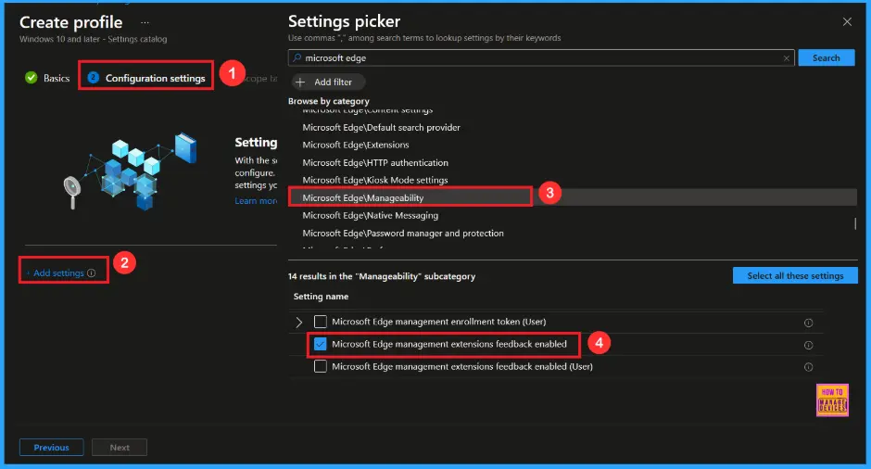Uncheck Microsoft Edge management extensions feedback enabled
The width and height of the screenshot is (871, 469).
[321, 344]
